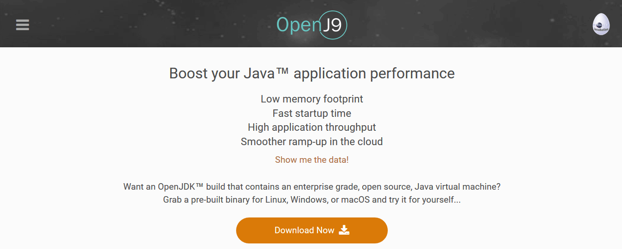The width and height of the screenshot is (622, 249).
Task: Click the word 'Linux' in the description
Action: (x=276, y=200)
